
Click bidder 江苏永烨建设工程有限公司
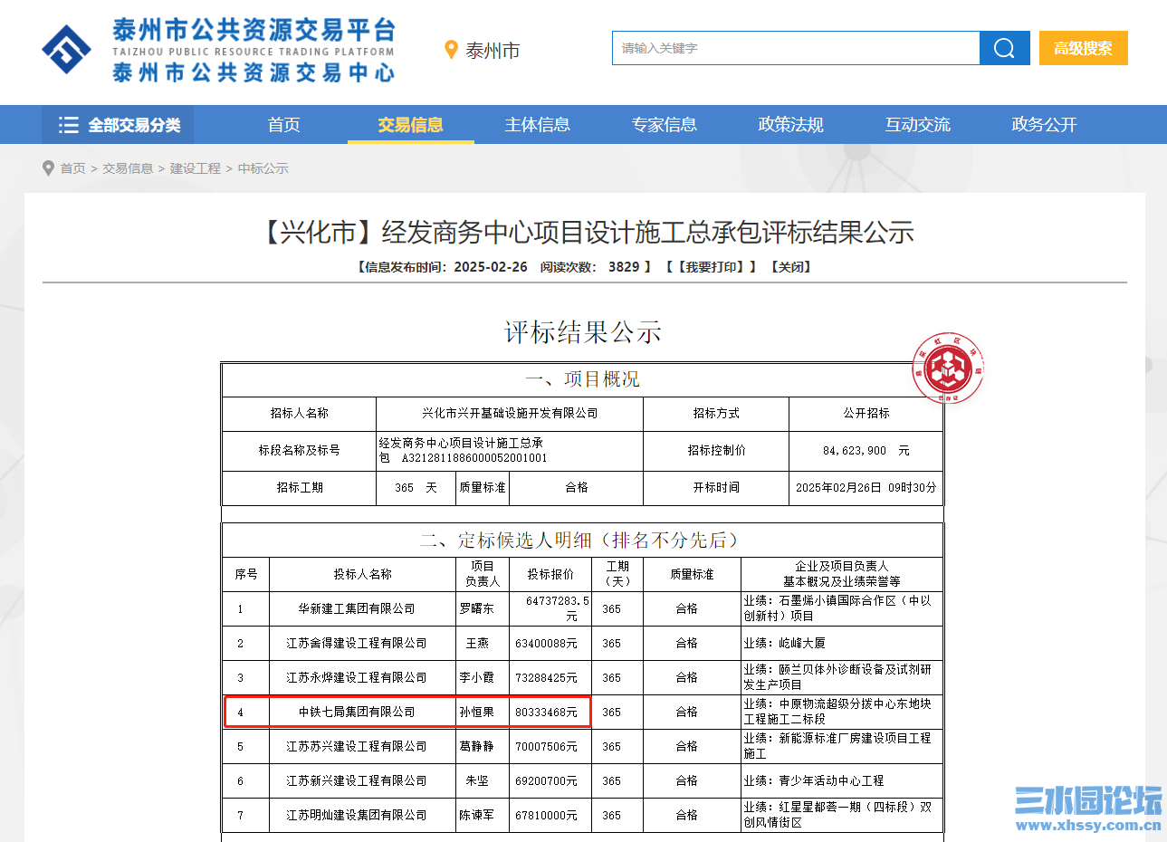[x=357, y=677]
